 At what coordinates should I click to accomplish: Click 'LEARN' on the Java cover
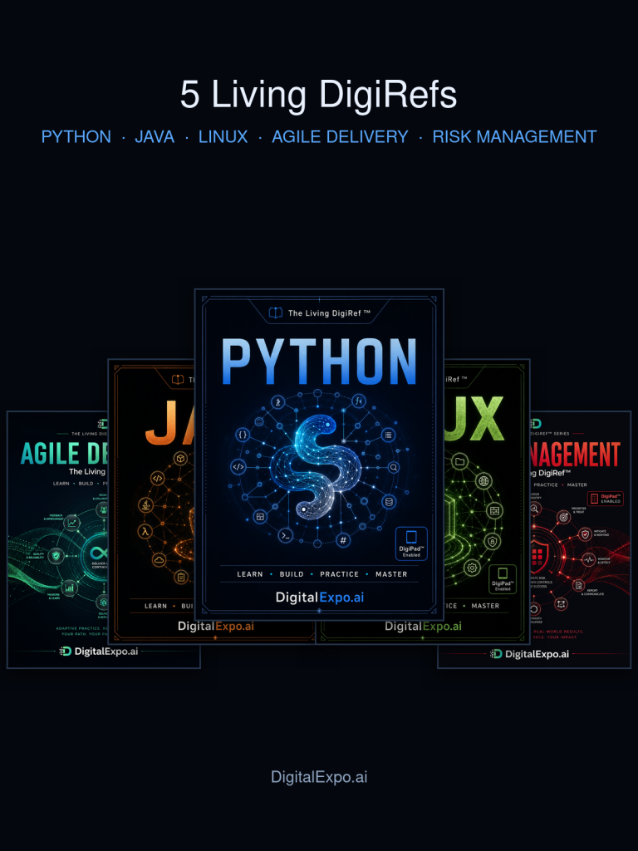[x=155, y=606]
